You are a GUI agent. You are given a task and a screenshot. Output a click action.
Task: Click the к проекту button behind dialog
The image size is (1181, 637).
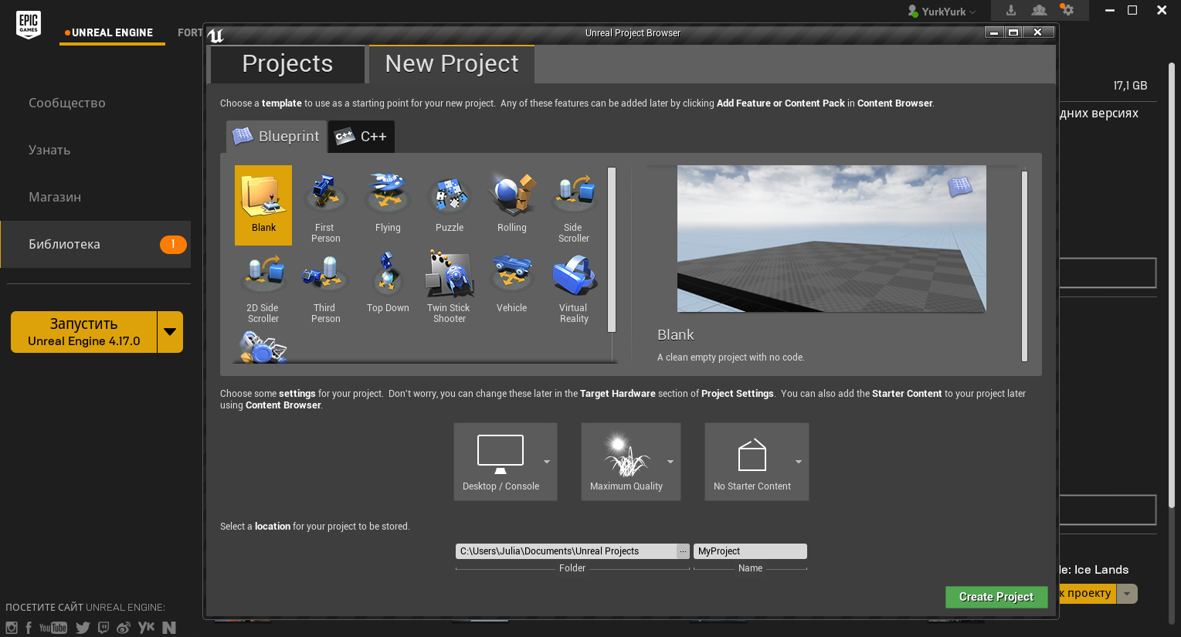click(x=1088, y=594)
